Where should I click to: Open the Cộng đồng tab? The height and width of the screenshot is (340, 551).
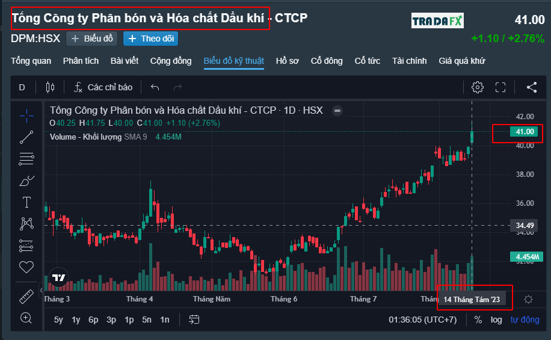tap(171, 61)
